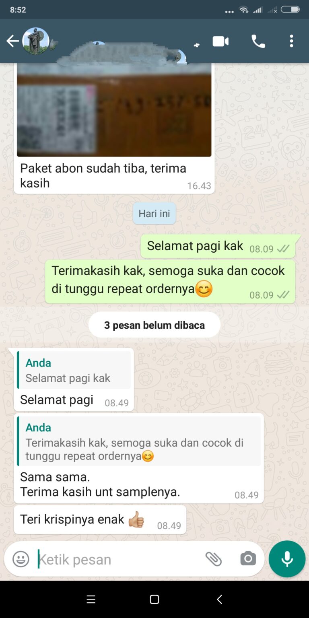Tap the Android home navigation button

point(154,599)
